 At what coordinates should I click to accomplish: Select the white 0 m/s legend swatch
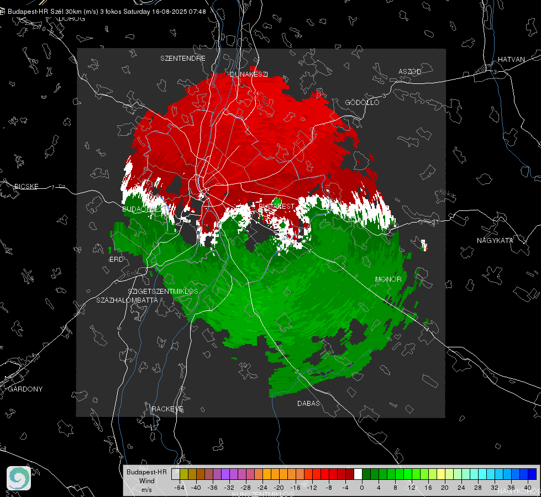(x=358, y=474)
